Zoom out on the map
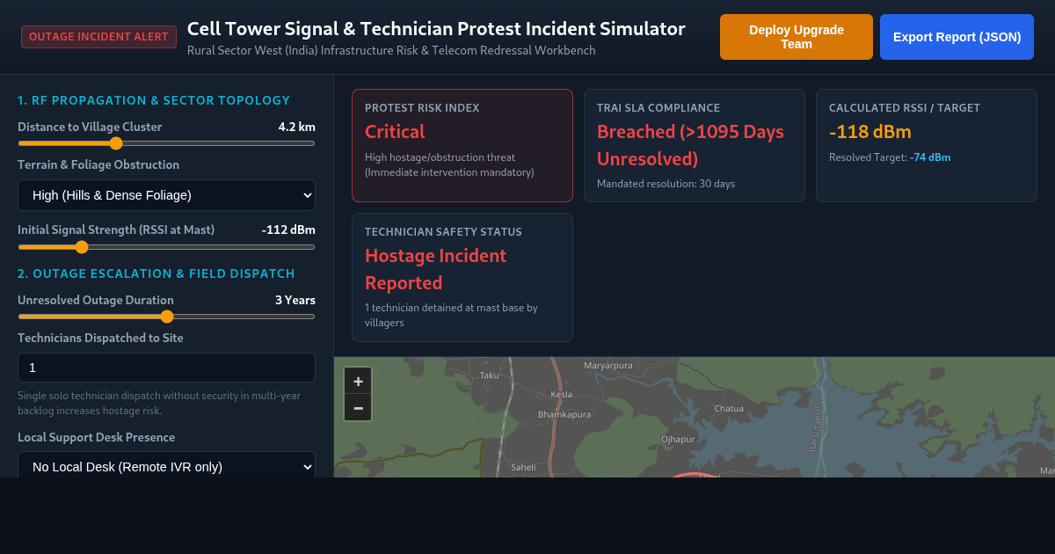The width and height of the screenshot is (1055, 554). 358,407
